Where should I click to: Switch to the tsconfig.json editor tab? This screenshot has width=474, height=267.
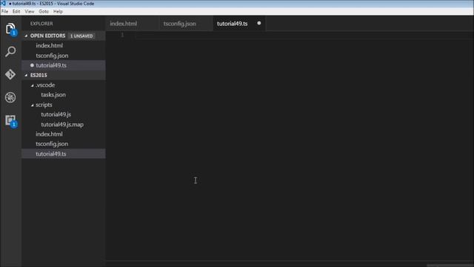[186, 24]
